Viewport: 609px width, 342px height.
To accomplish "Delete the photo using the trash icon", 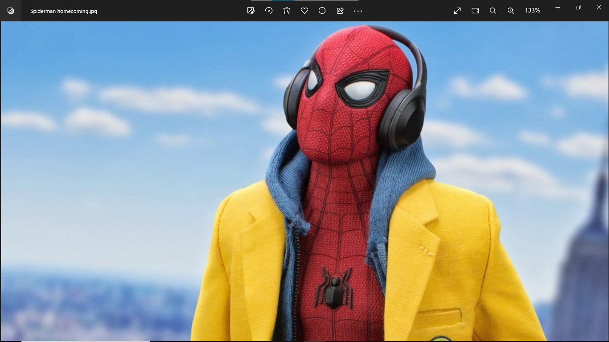I will (x=287, y=10).
